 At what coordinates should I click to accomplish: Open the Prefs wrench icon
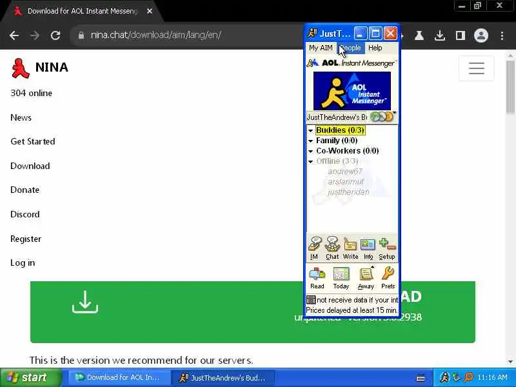coord(388,278)
